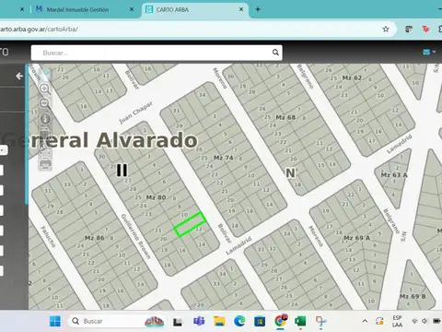Click the Mz 80 block label
This screenshot has width=442, height=332.
156,197
